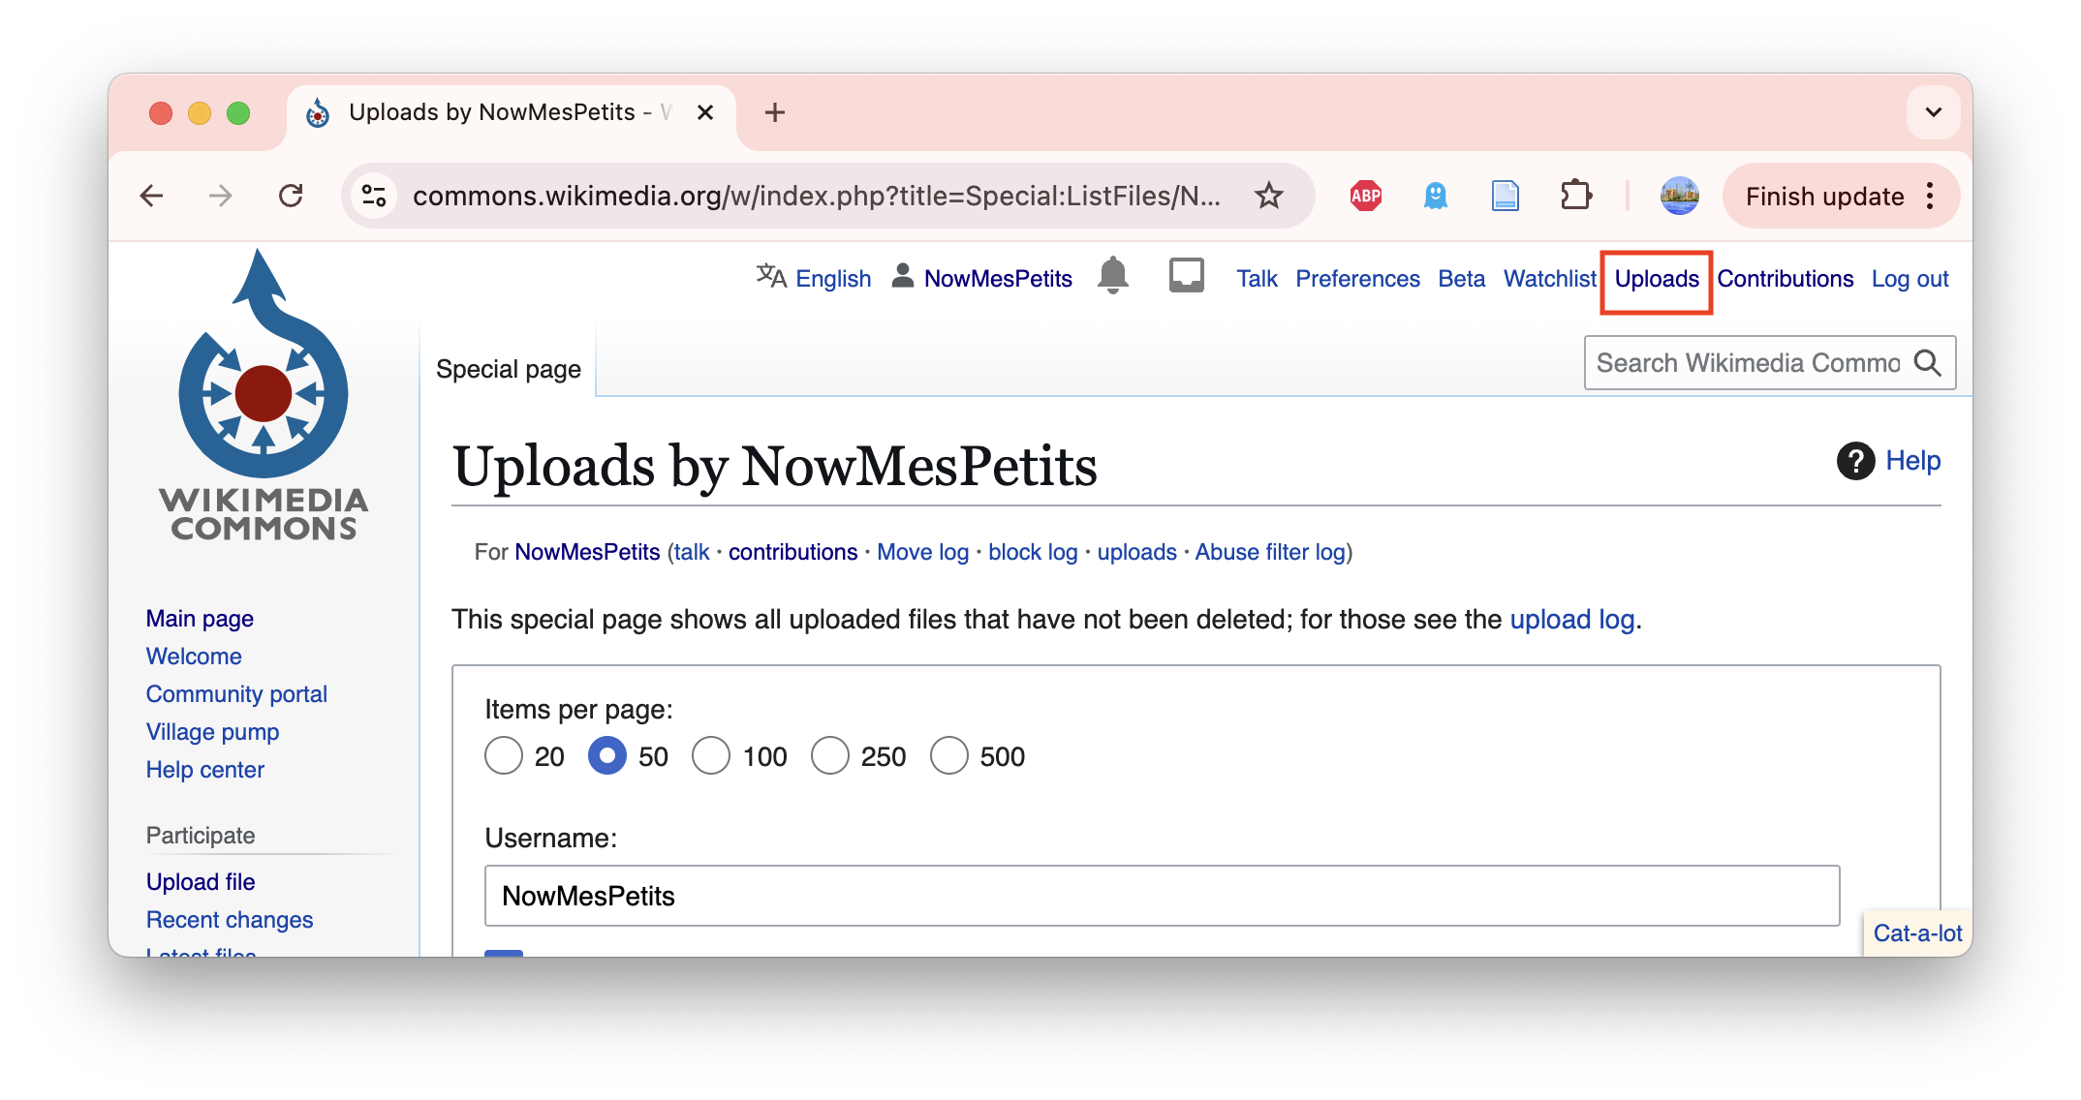Click the notification bell icon

[1112, 278]
